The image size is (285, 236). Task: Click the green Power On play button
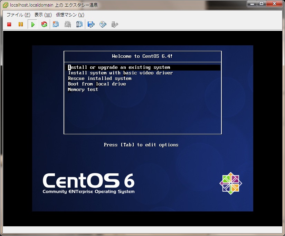point(33,25)
